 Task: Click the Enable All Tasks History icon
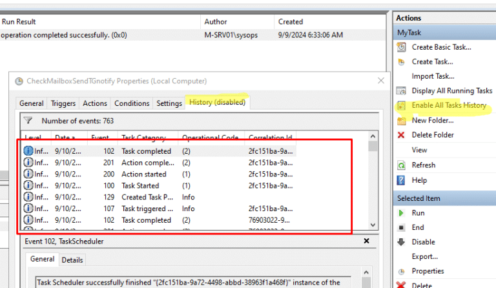(401, 105)
